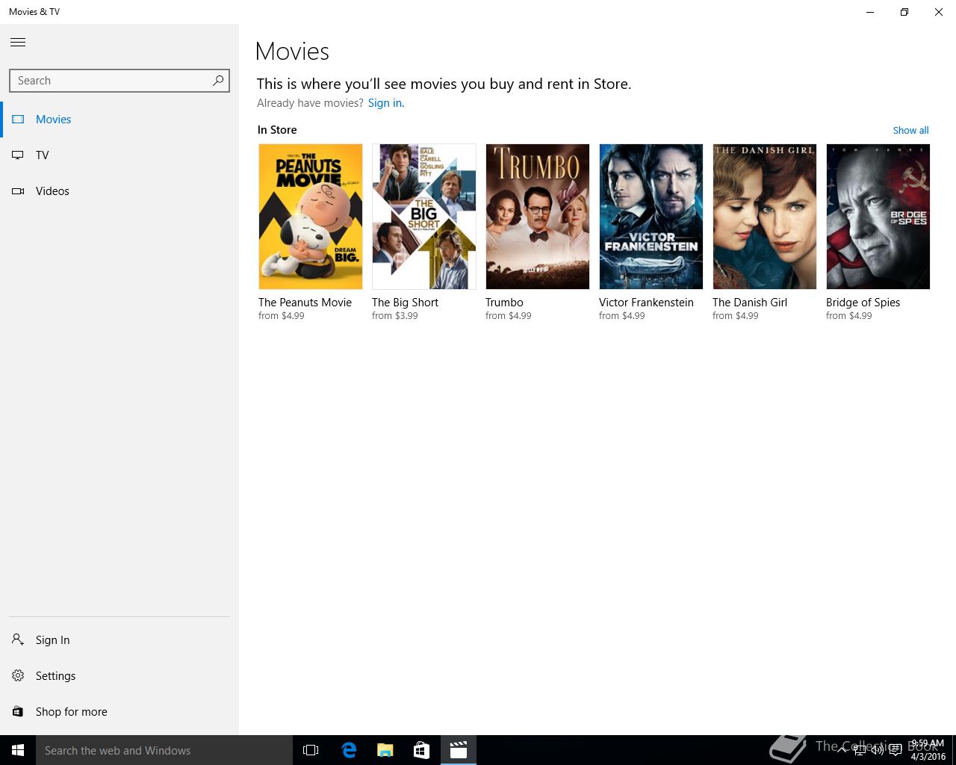Open Task View in taskbar
The height and width of the screenshot is (765, 956).
(x=311, y=750)
